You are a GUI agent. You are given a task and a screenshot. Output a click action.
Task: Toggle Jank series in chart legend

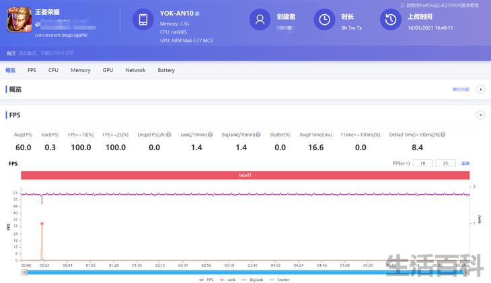tap(227, 280)
